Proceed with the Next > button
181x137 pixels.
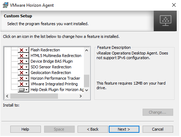[124, 129]
